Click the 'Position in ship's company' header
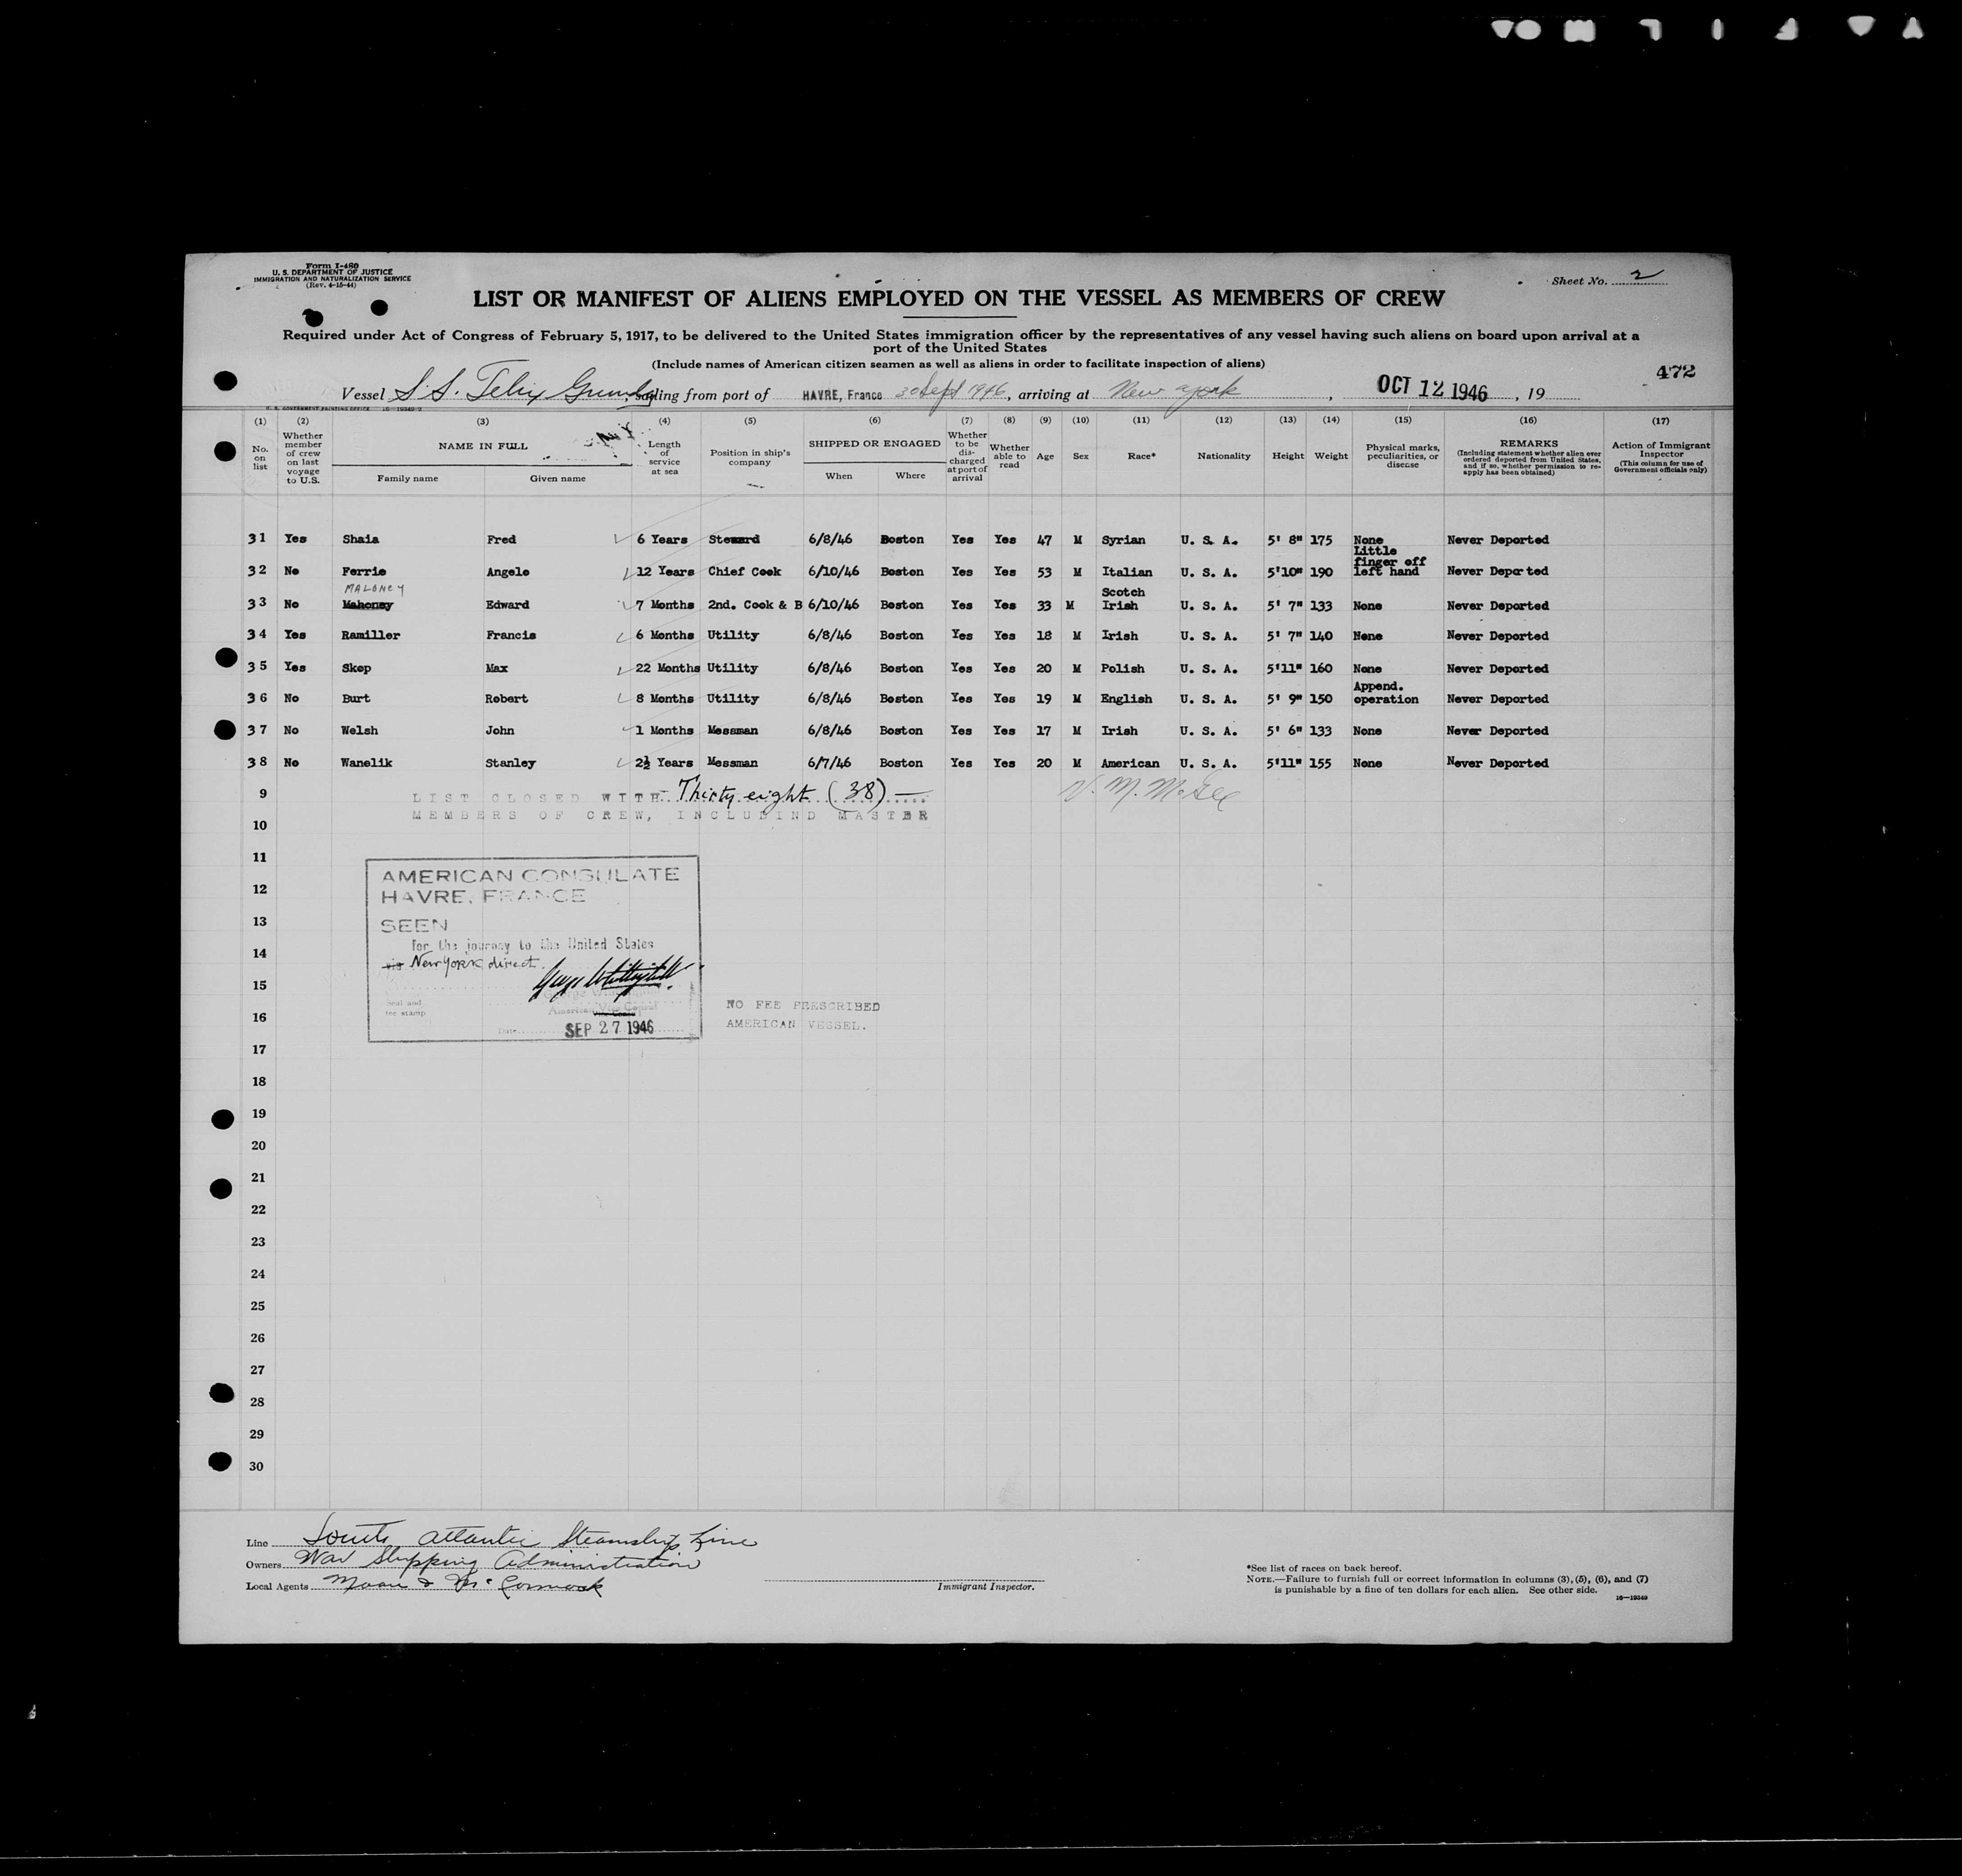 (x=751, y=457)
